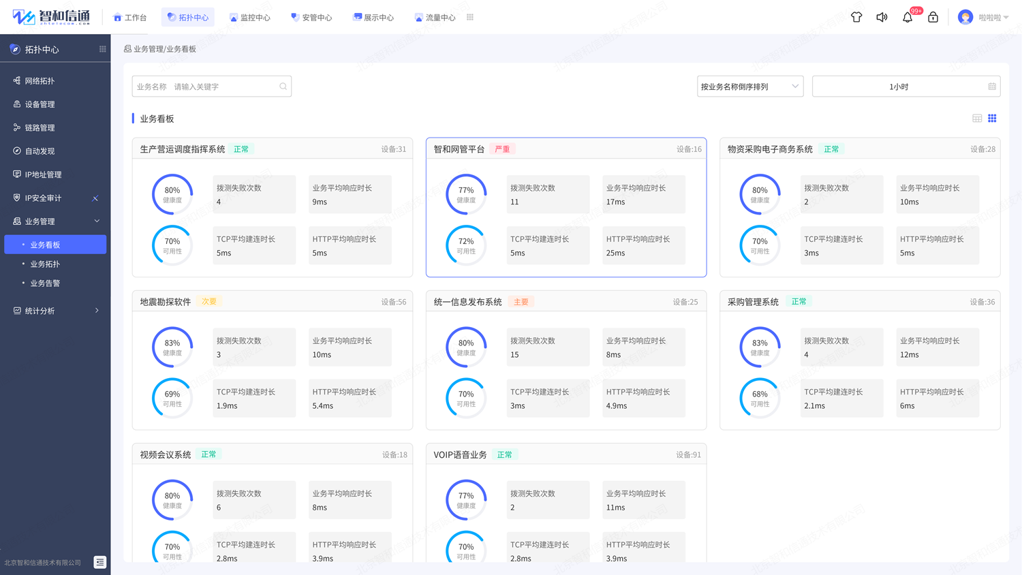Click 拨测失败次数 15 on 统一信息发布系统
The width and height of the screenshot is (1022, 575).
click(548, 347)
